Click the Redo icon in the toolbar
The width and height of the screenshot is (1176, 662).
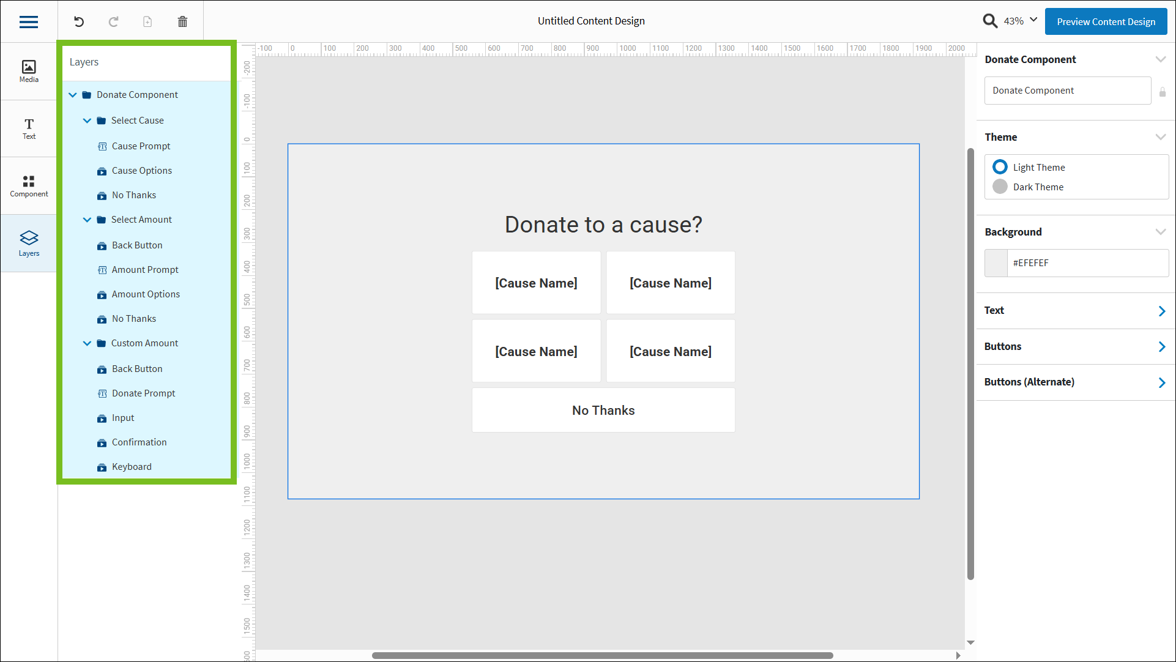pyautogui.click(x=113, y=21)
